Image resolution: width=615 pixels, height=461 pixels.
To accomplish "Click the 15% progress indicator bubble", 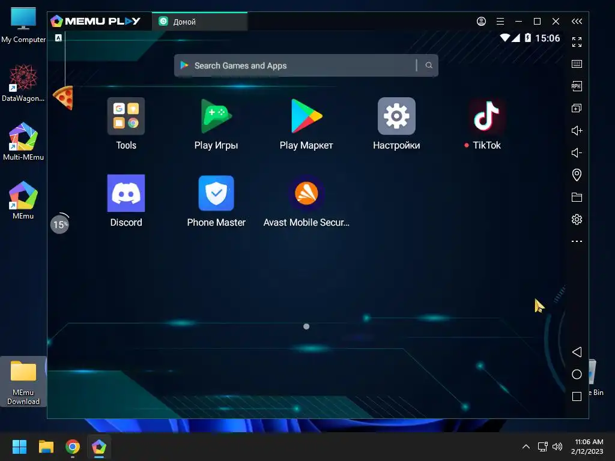I will pyautogui.click(x=59, y=224).
